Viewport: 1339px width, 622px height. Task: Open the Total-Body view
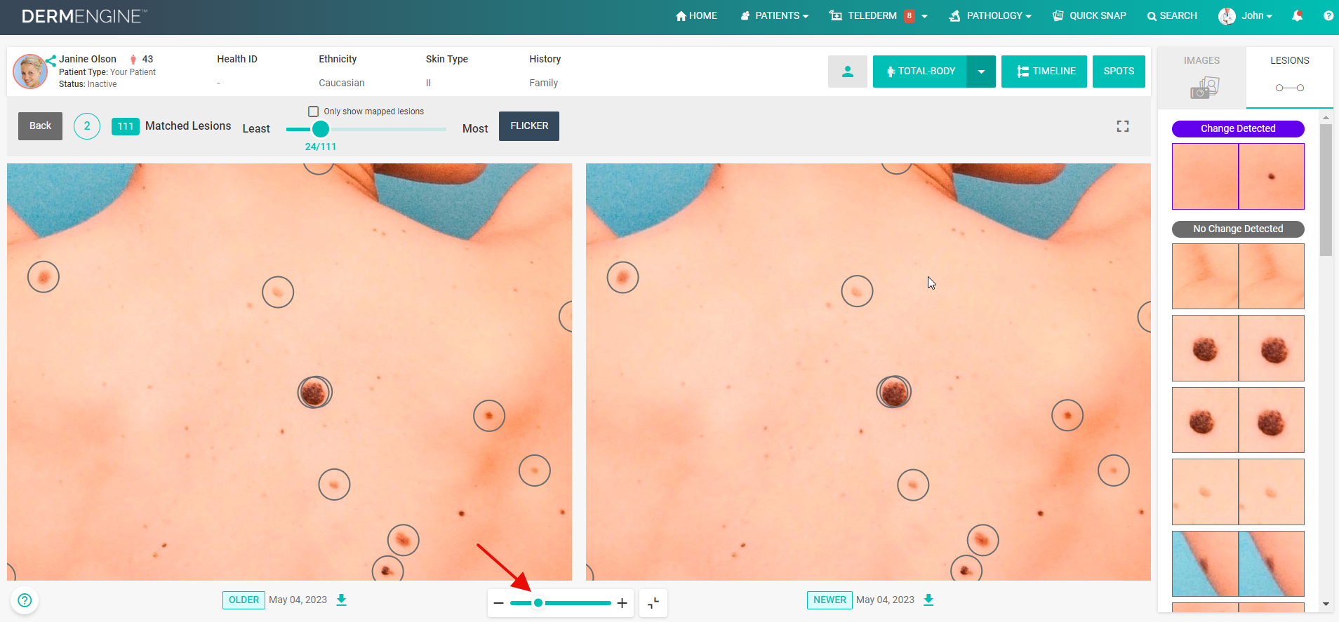pyautogui.click(x=919, y=72)
